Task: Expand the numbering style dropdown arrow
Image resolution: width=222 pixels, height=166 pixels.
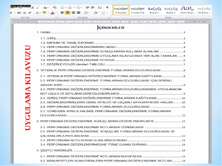Action: (74, 7)
